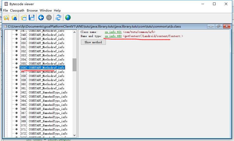This screenshot has width=234, height=141.
Task: Click the greyed forward arrow icon
Action: [x=49, y=18]
